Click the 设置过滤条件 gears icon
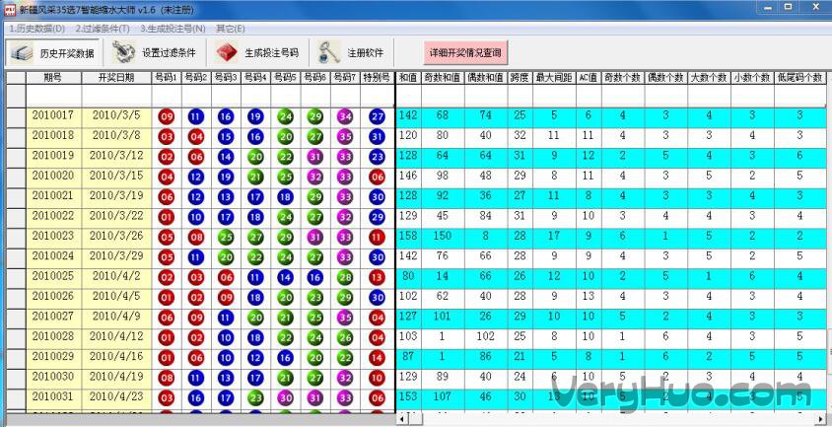832x427 pixels. coord(123,52)
